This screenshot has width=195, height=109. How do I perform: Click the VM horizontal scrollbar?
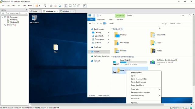click(97, 104)
